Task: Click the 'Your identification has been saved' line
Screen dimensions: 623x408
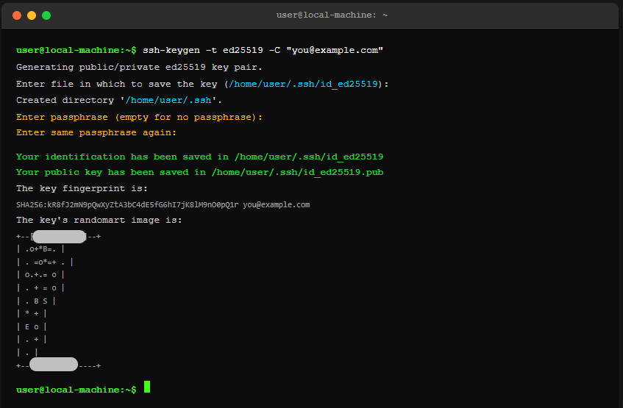Action: click(x=199, y=157)
